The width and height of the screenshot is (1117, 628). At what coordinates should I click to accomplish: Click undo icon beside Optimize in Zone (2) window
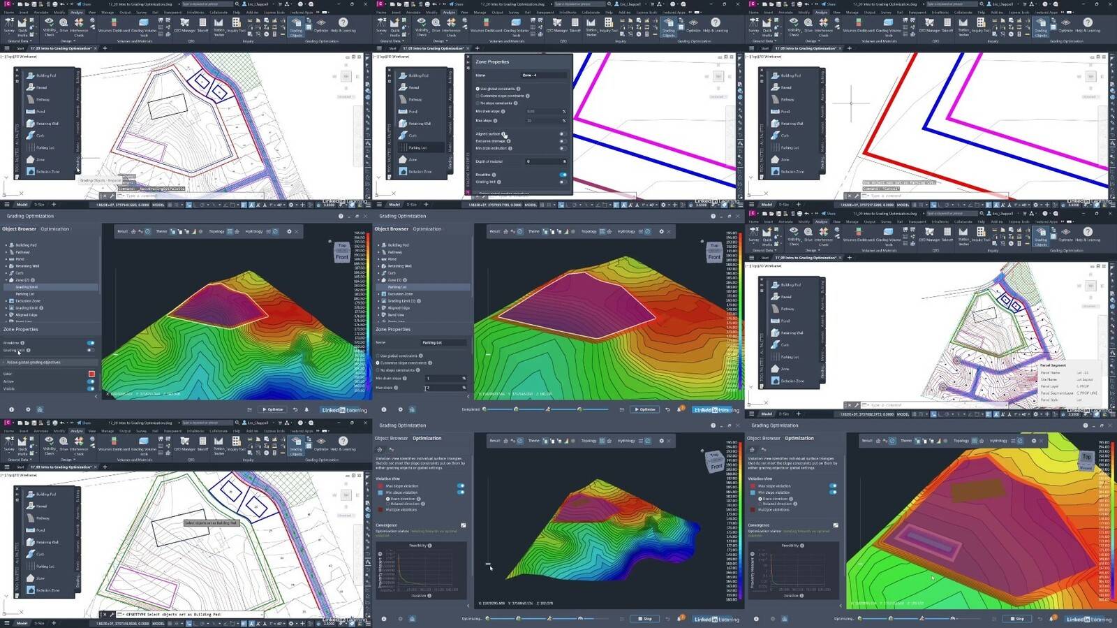tap(295, 409)
